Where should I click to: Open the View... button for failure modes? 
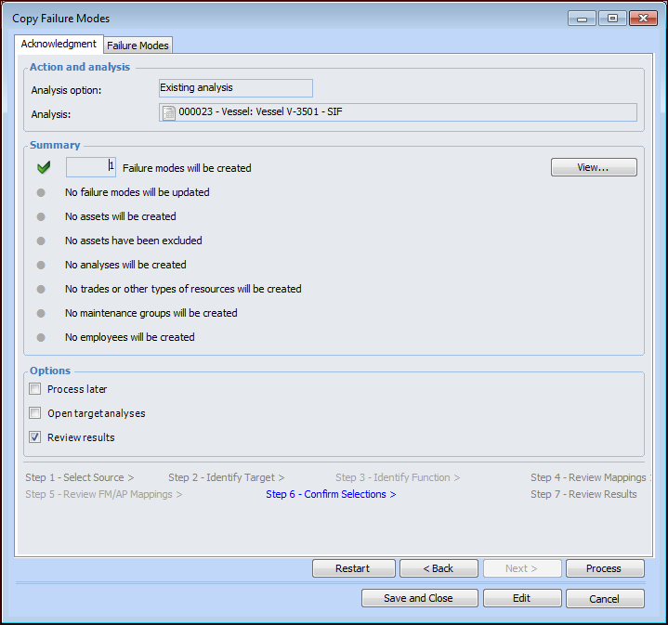(594, 167)
